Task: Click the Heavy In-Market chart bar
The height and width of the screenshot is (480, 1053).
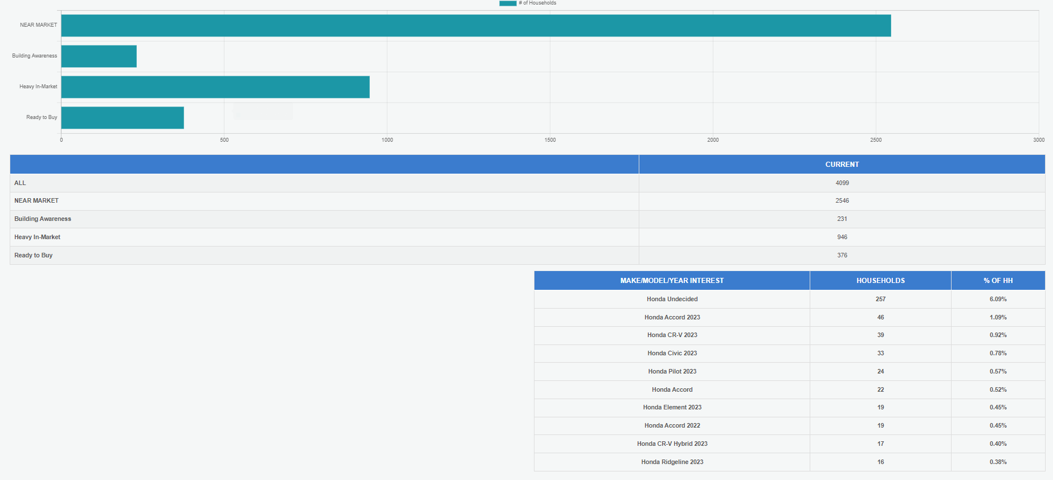Action: coord(215,87)
